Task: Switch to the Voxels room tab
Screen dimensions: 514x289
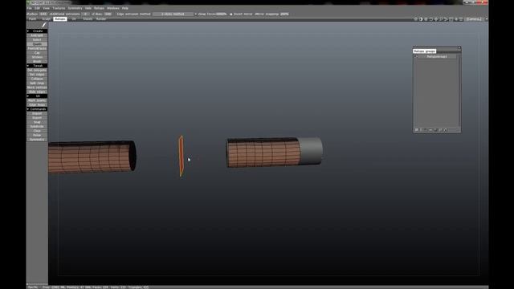Action: 88,19
